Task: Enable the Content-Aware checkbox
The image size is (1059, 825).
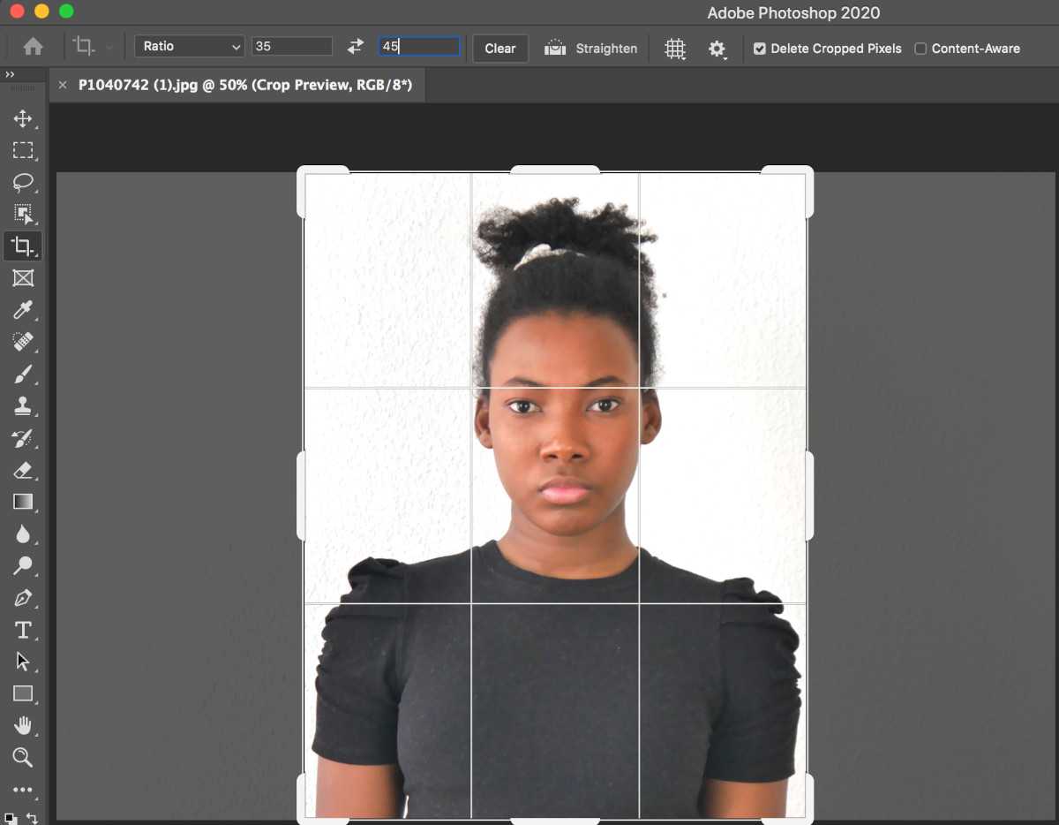Action: pos(920,49)
